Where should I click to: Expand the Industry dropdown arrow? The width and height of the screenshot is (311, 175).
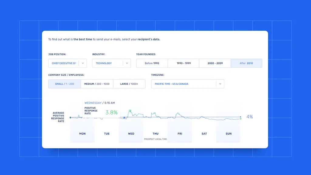[x=127, y=63]
